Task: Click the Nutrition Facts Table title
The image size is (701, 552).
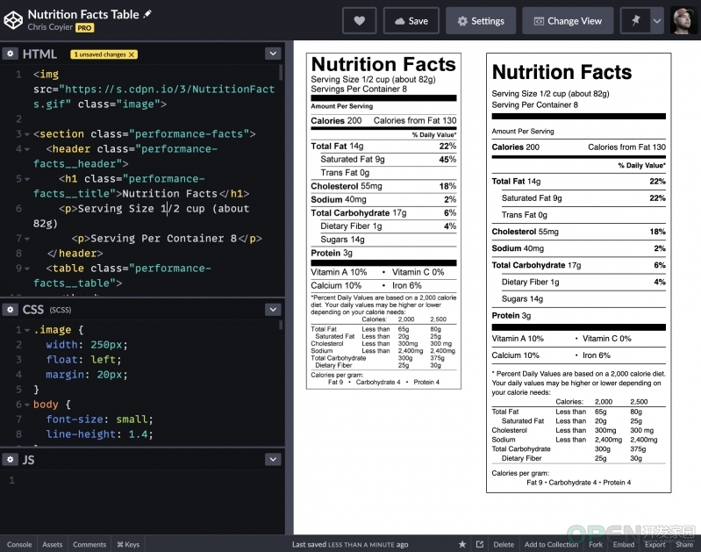Action: click(x=83, y=14)
